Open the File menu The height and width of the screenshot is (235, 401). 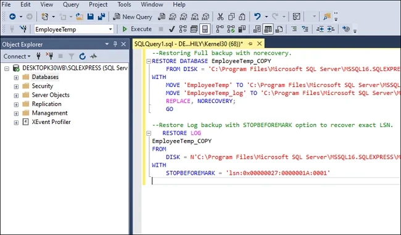coord(6,4)
